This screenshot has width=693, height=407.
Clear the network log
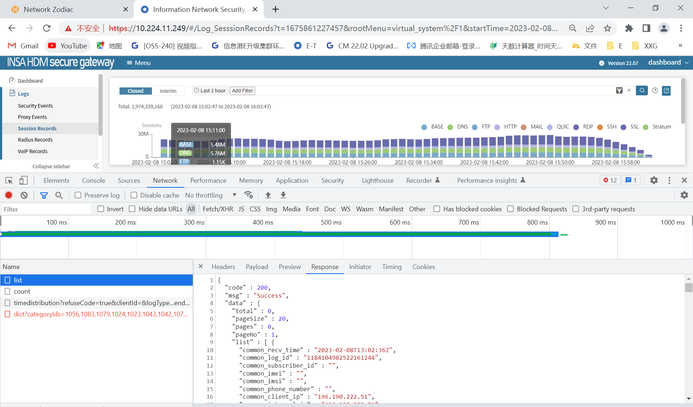pyautogui.click(x=24, y=195)
